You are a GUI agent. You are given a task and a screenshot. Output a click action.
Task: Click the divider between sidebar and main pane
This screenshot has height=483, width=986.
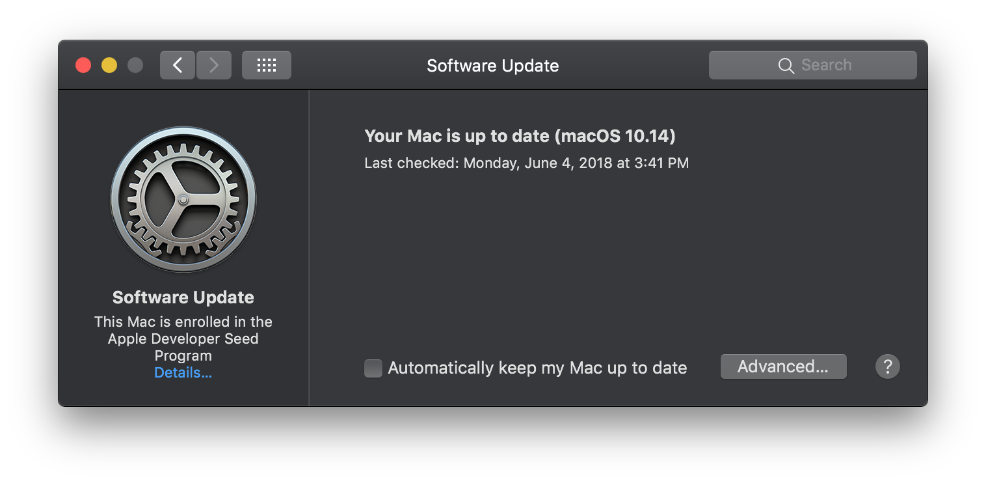[309, 247]
